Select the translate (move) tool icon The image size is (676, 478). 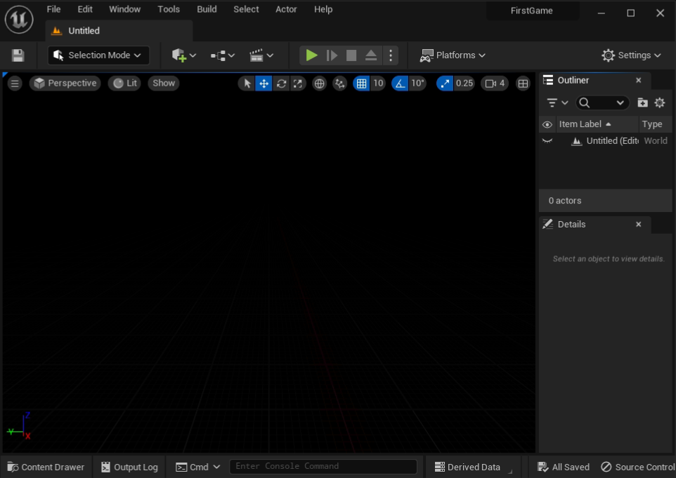[264, 84]
